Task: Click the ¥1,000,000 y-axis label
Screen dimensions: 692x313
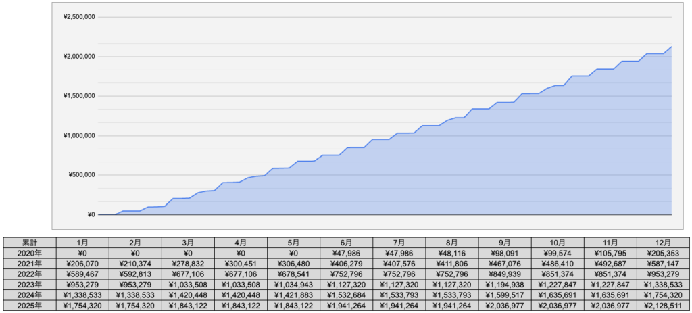Action: [x=78, y=135]
